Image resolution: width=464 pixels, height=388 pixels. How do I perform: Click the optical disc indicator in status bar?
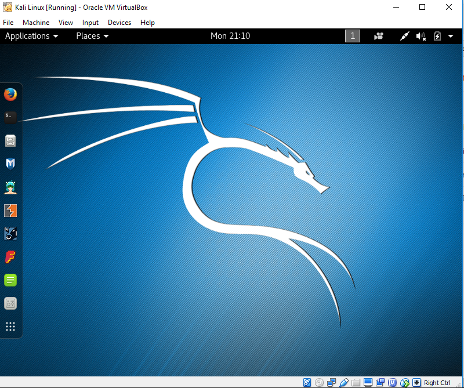319,382
